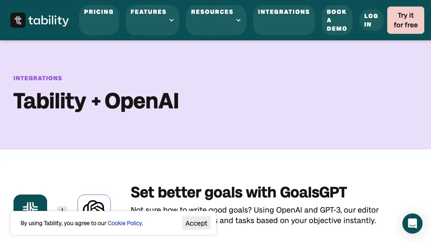Click the purple INTEGRATIONS breadcrumb label

coord(37,78)
